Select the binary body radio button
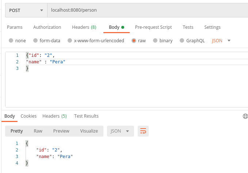This screenshot has width=248, height=173. point(155,40)
